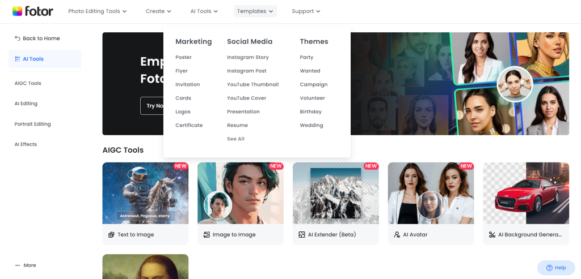Viewport: 581px width, 279px height.
Task: Open the Create dropdown menu
Action: coord(158,11)
